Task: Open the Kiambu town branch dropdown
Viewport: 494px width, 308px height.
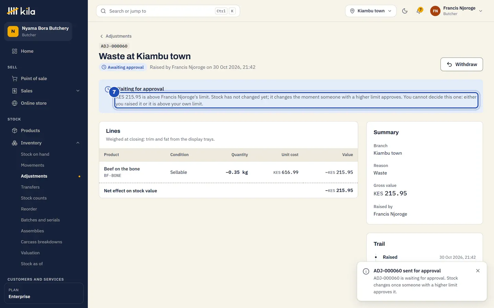Action: (370, 11)
